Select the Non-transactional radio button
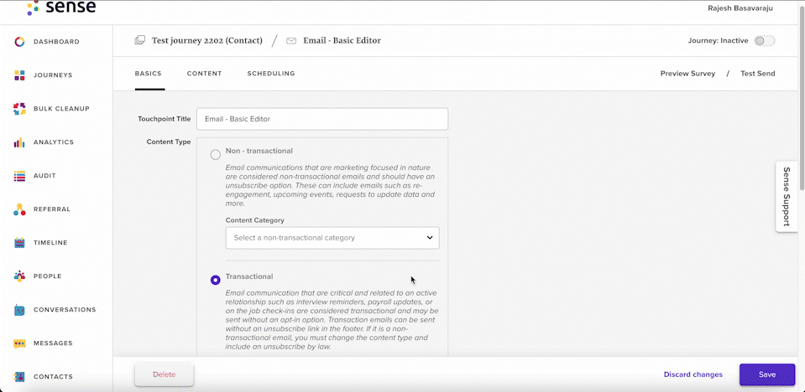Viewport: 805px width, 392px height. click(216, 154)
